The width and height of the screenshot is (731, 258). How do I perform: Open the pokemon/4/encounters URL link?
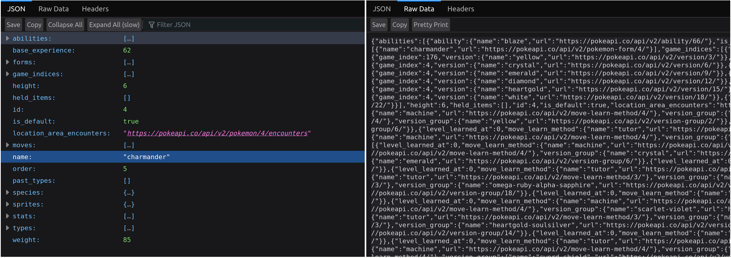pyautogui.click(x=217, y=133)
